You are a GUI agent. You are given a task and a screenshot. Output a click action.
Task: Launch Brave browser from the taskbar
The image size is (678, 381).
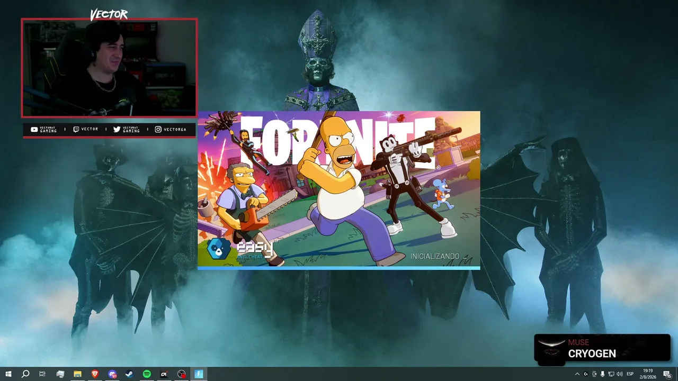pyautogui.click(x=95, y=374)
